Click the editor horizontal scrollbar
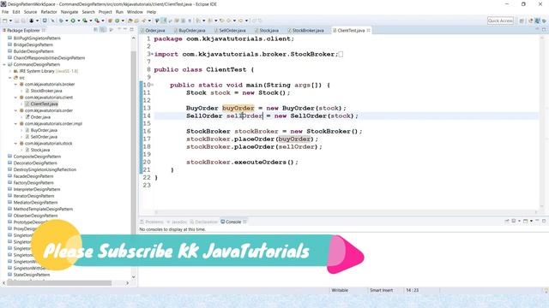 (345, 212)
